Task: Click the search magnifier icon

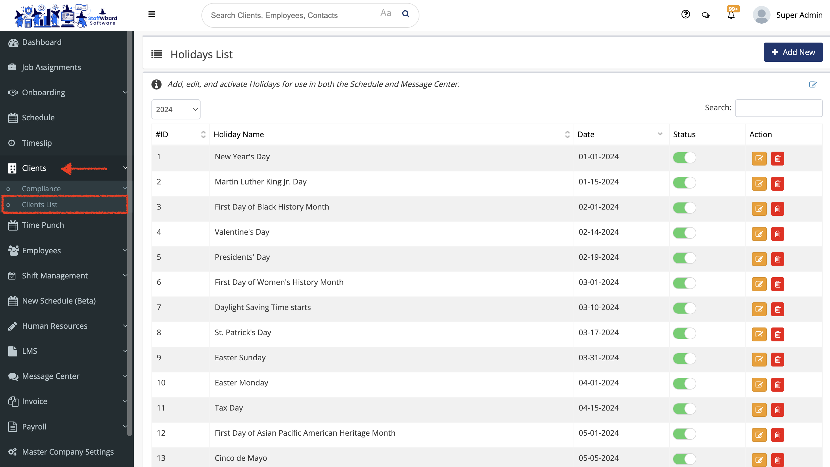Action: pos(406,14)
